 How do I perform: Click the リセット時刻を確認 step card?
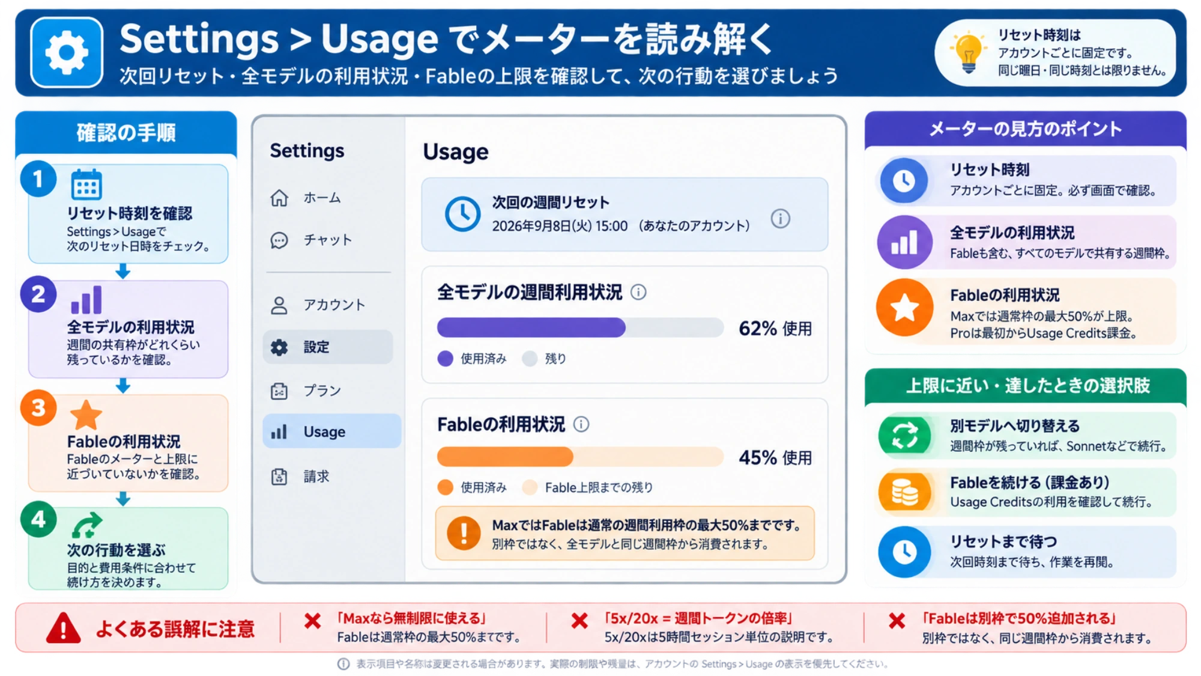[128, 213]
